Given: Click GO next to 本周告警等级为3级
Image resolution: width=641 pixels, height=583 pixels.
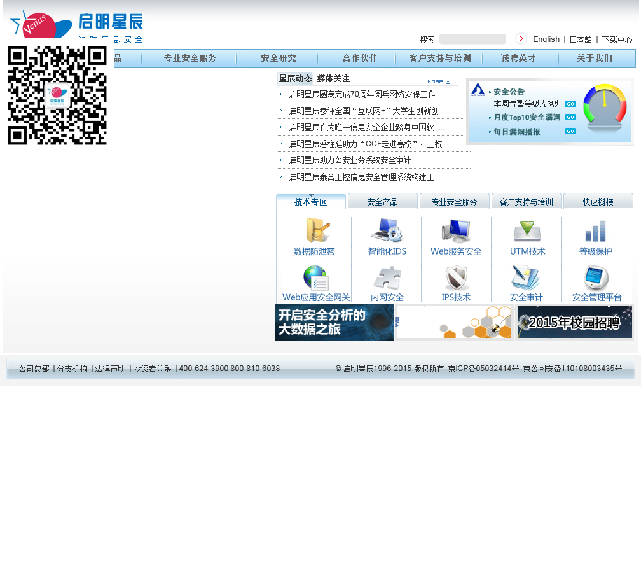Looking at the screenshot, I should coord(570,104).
